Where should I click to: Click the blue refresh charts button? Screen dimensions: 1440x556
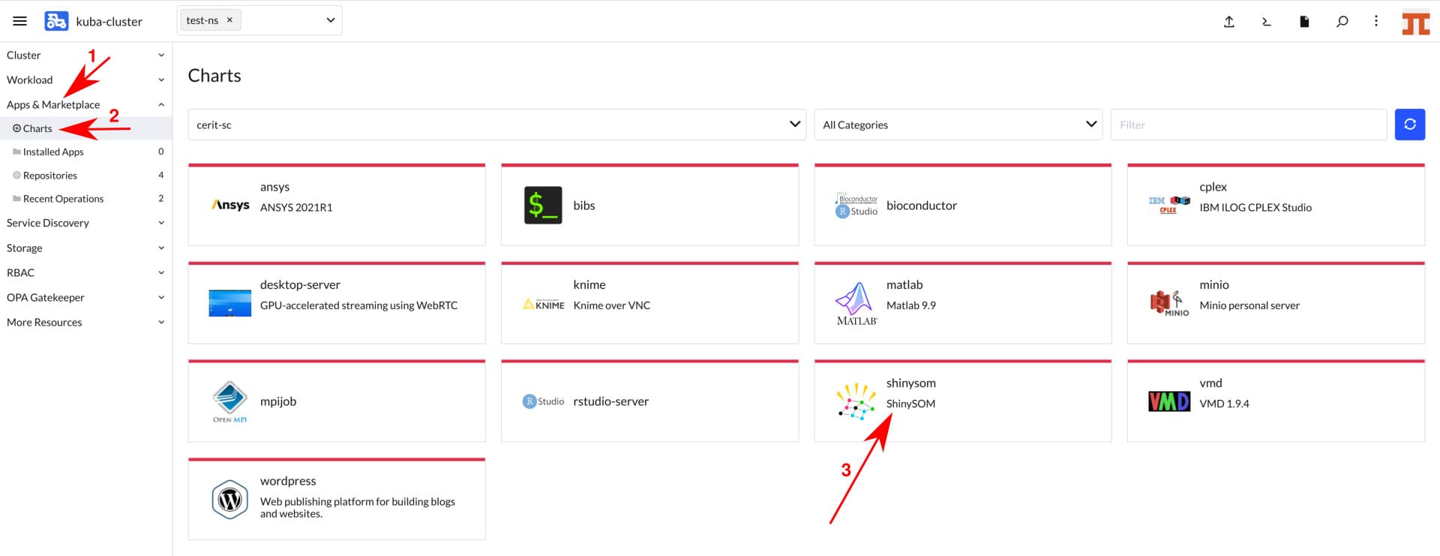pos(1409,125)
